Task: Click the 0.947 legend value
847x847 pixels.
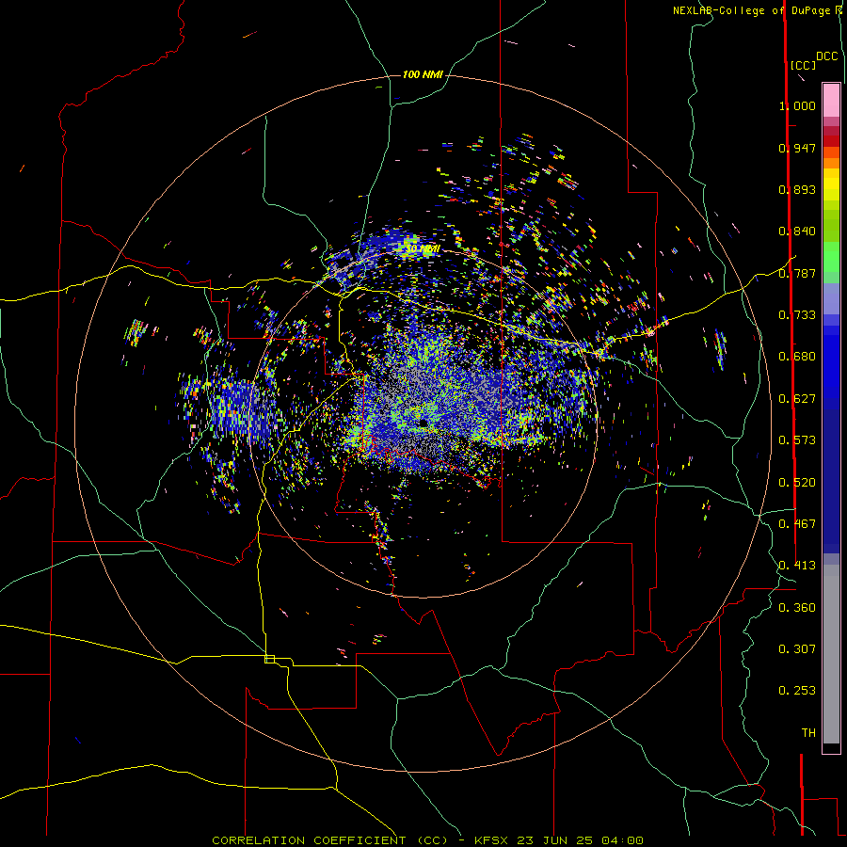Action: (x=797, y=148)
